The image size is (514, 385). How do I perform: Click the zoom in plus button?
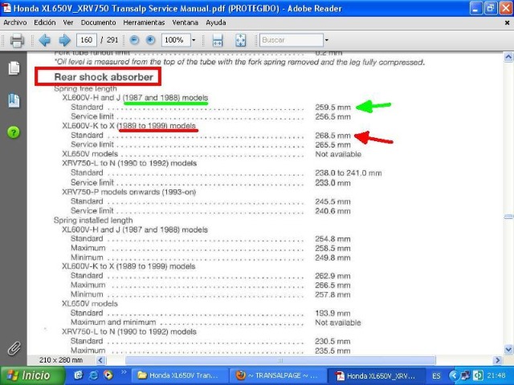click(x=150, y=39)
